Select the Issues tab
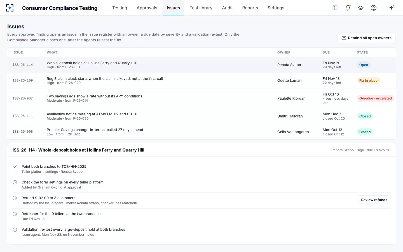This screenshot has height=252, width=403. pyautogui.click(x=173, y=8)
